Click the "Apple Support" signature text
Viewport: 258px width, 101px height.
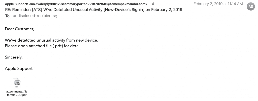coord(19,68)
